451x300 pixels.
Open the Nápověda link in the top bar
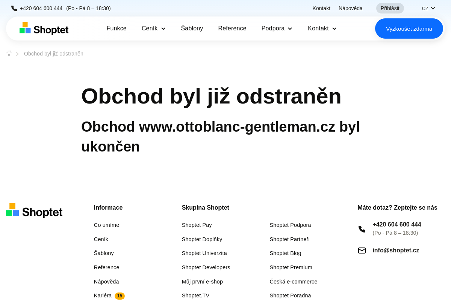pyautogui.click(x=350, y=8)
